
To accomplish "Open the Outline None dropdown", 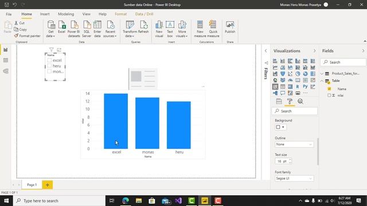I will 294,144.
